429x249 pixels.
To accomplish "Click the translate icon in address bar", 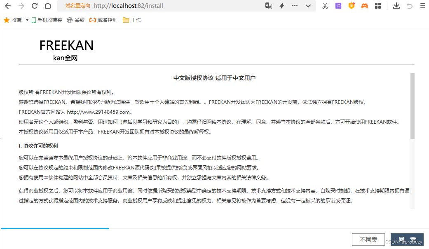I will 269,6.
